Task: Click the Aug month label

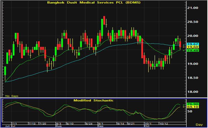Action: (x=58, y=126)
